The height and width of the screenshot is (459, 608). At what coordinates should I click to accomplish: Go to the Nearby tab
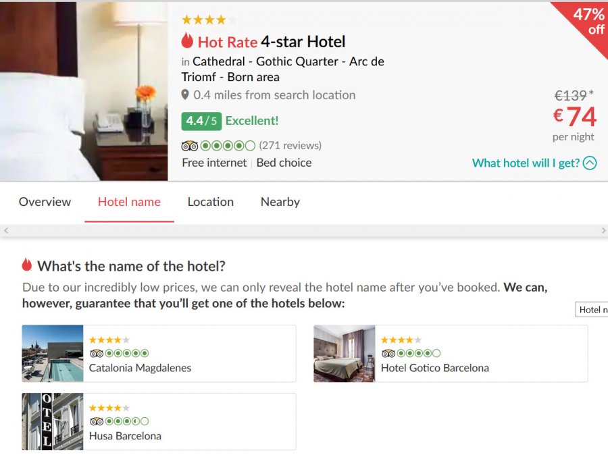(x=280, y=202)
